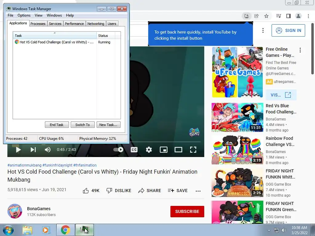Open Windows Media Player taskbar icon
The image size is (315, 236).
(46, 230)
